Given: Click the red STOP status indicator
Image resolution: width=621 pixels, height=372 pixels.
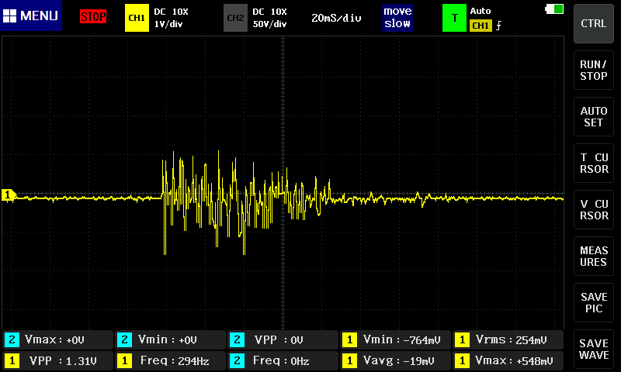Looking at the screenshot, I should [93, 17].
